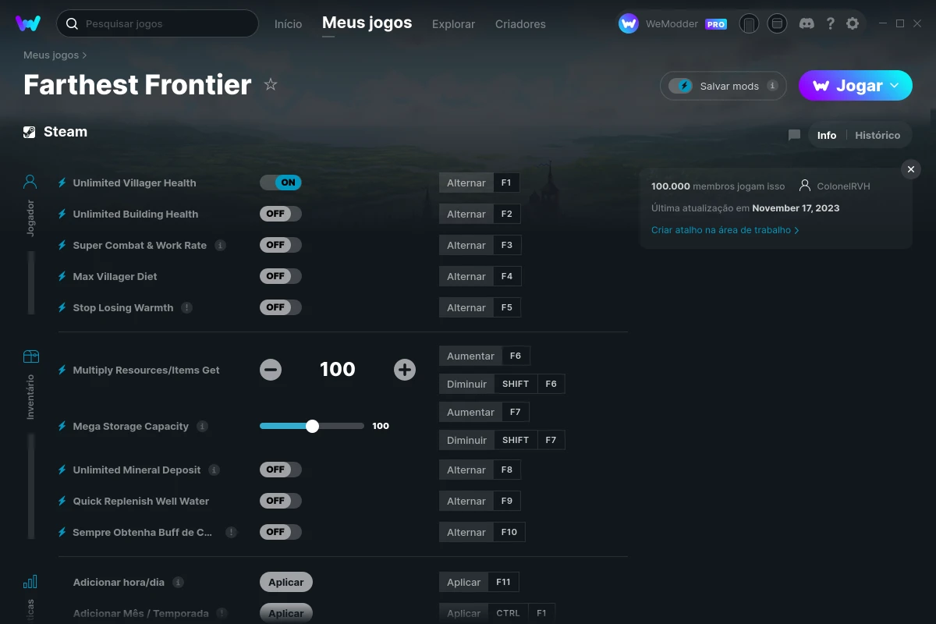Click the Multiply Resources value 100

338,370
